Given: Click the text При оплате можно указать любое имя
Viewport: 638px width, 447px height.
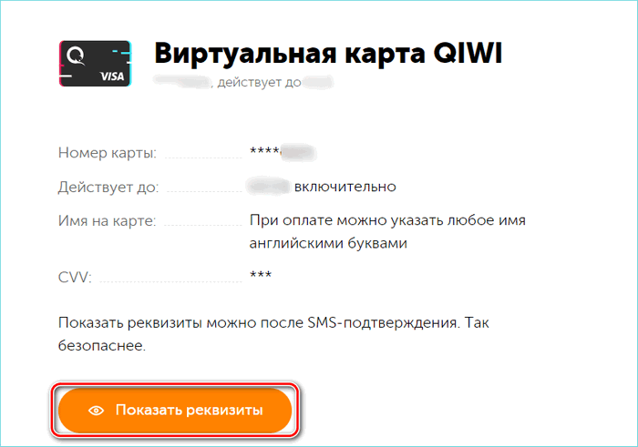Looking at the screenshot, I should coord(387,220).
